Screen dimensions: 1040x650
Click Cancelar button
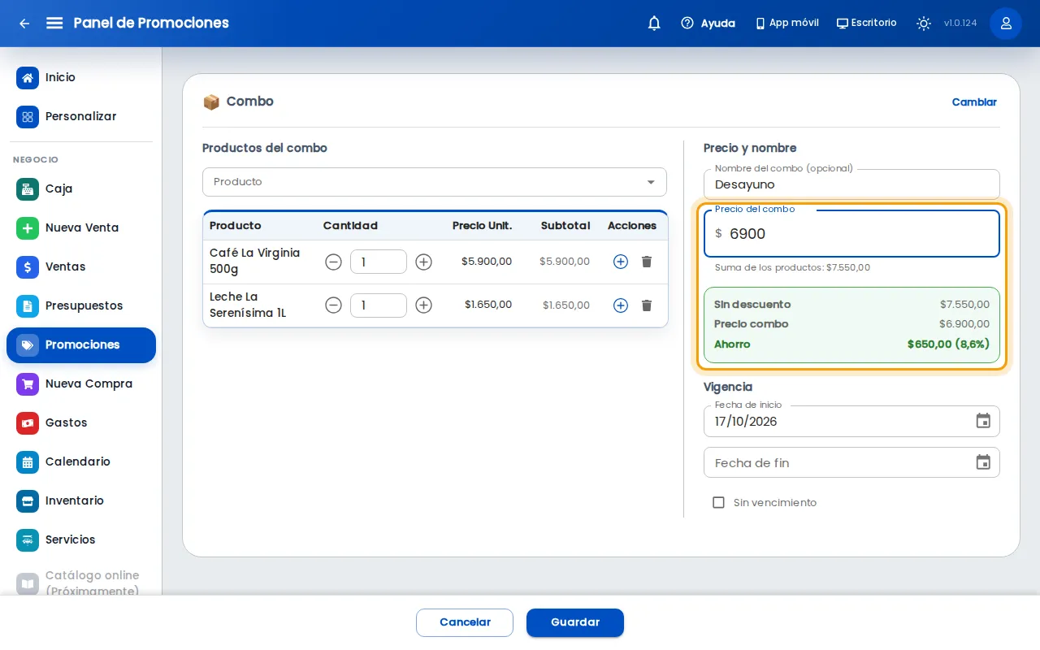point(465,622)
